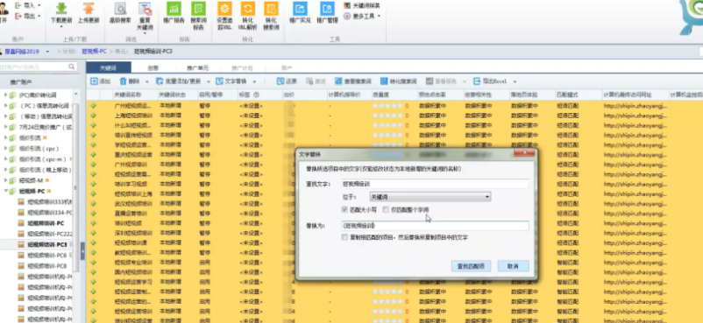Image resolution: width=703 pixels, height=323 pixels.
Task: Click the 匹配模式 column header
Action: pos(567,95)
